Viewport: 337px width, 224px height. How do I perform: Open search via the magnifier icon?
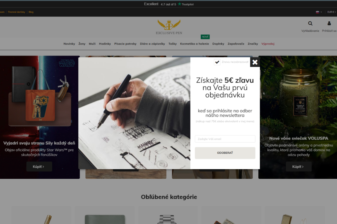pos(310,24)
